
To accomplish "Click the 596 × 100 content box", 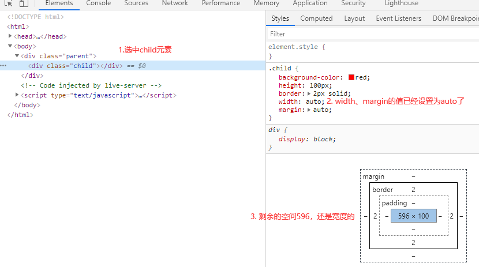I will tap(413, 216).
